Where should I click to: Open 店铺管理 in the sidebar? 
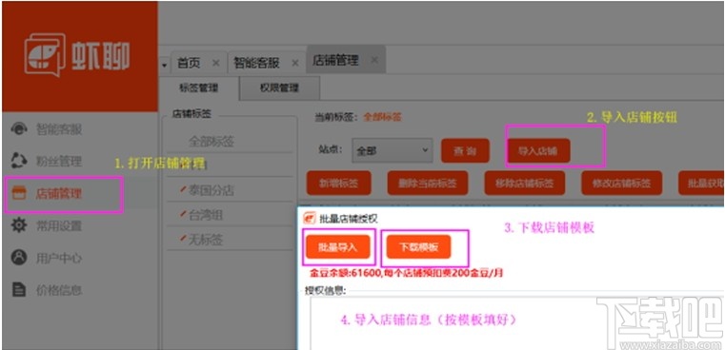click(x=59, y=194)
